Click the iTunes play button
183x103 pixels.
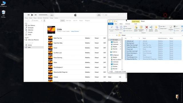tap(32, 15)
